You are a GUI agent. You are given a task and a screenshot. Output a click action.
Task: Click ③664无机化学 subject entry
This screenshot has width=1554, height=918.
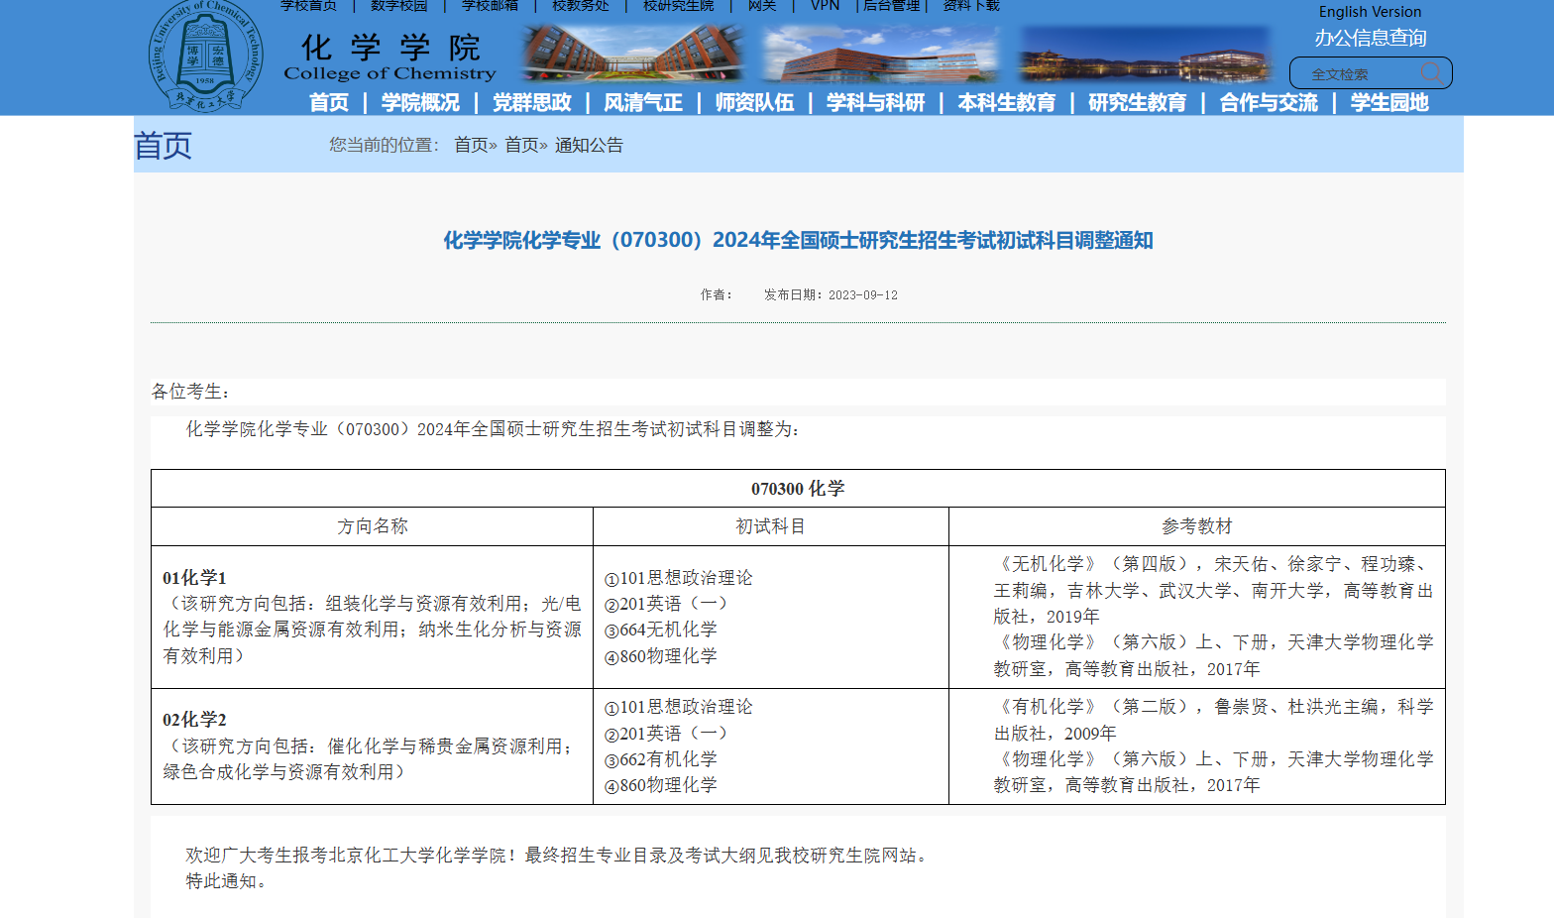[x=661, y=630]
